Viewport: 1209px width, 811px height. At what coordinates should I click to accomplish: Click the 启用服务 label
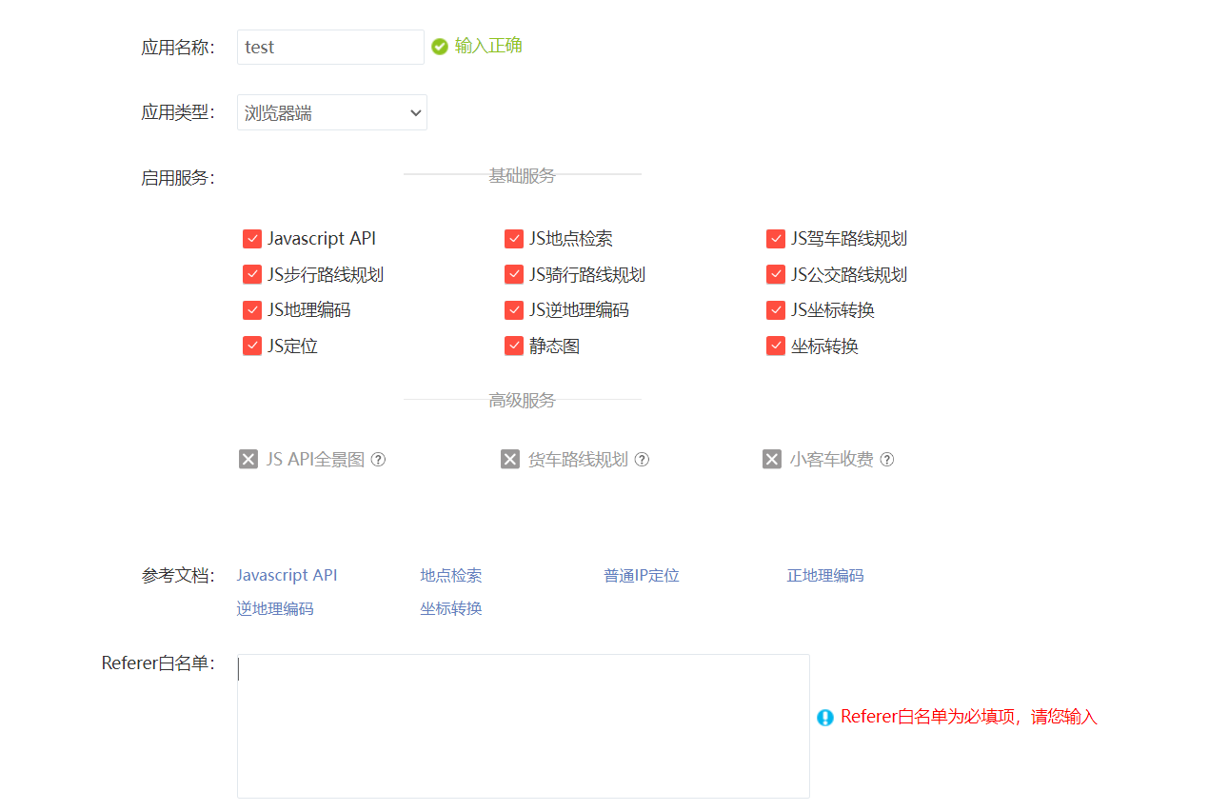point(178,178)
